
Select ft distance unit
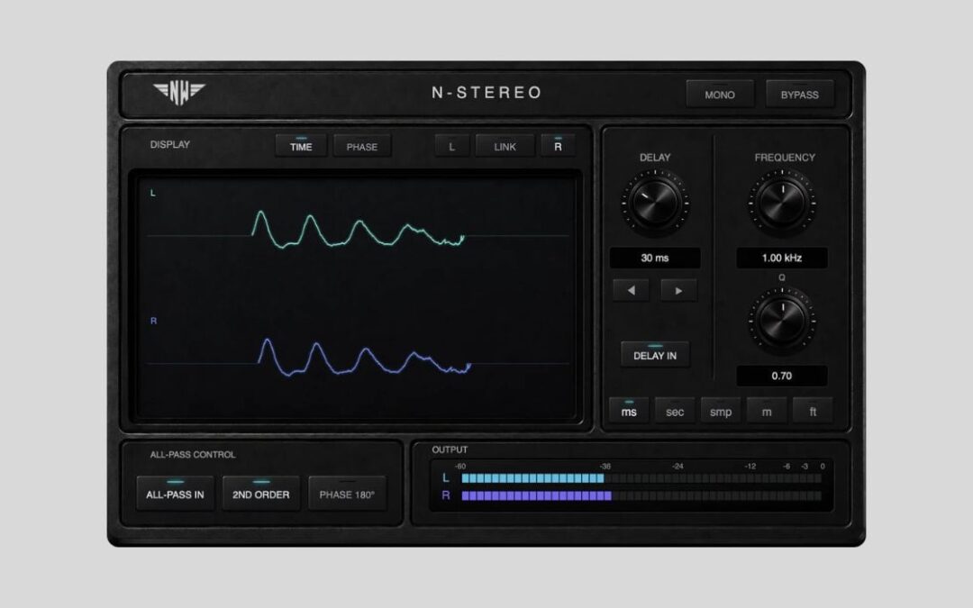point(813,411)
